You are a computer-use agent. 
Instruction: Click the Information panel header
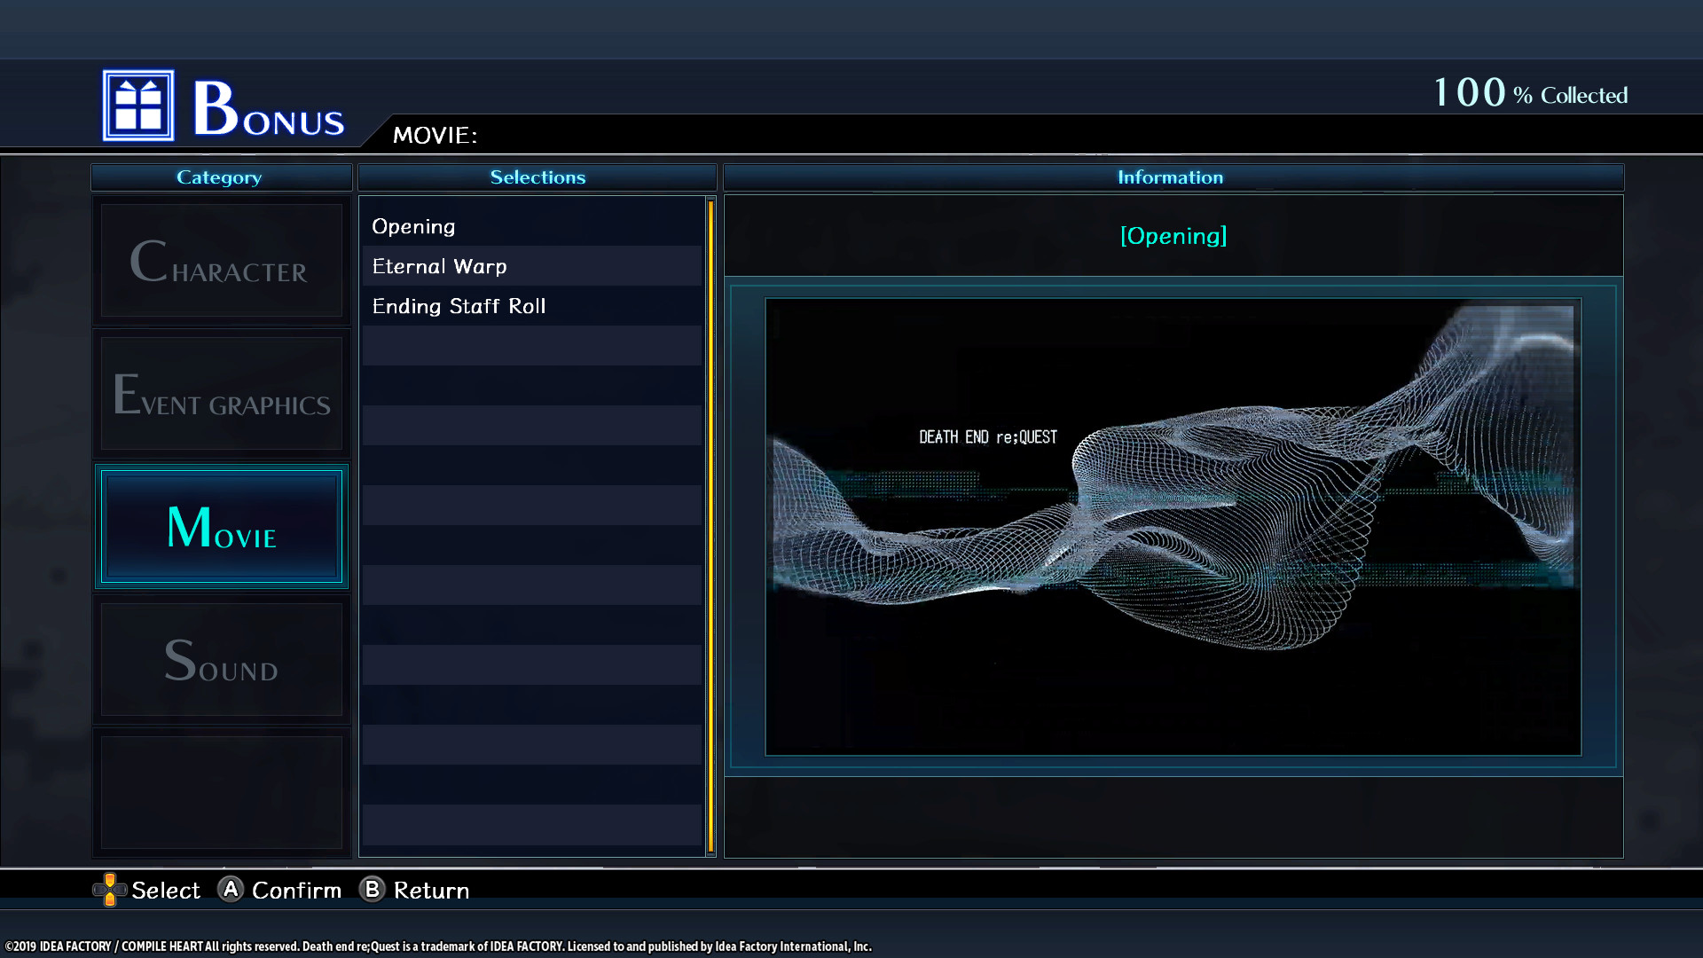(1171, 177)
